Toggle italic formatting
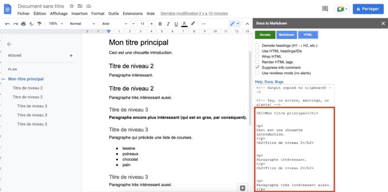388x192 pixels. [x=168, y=24]
